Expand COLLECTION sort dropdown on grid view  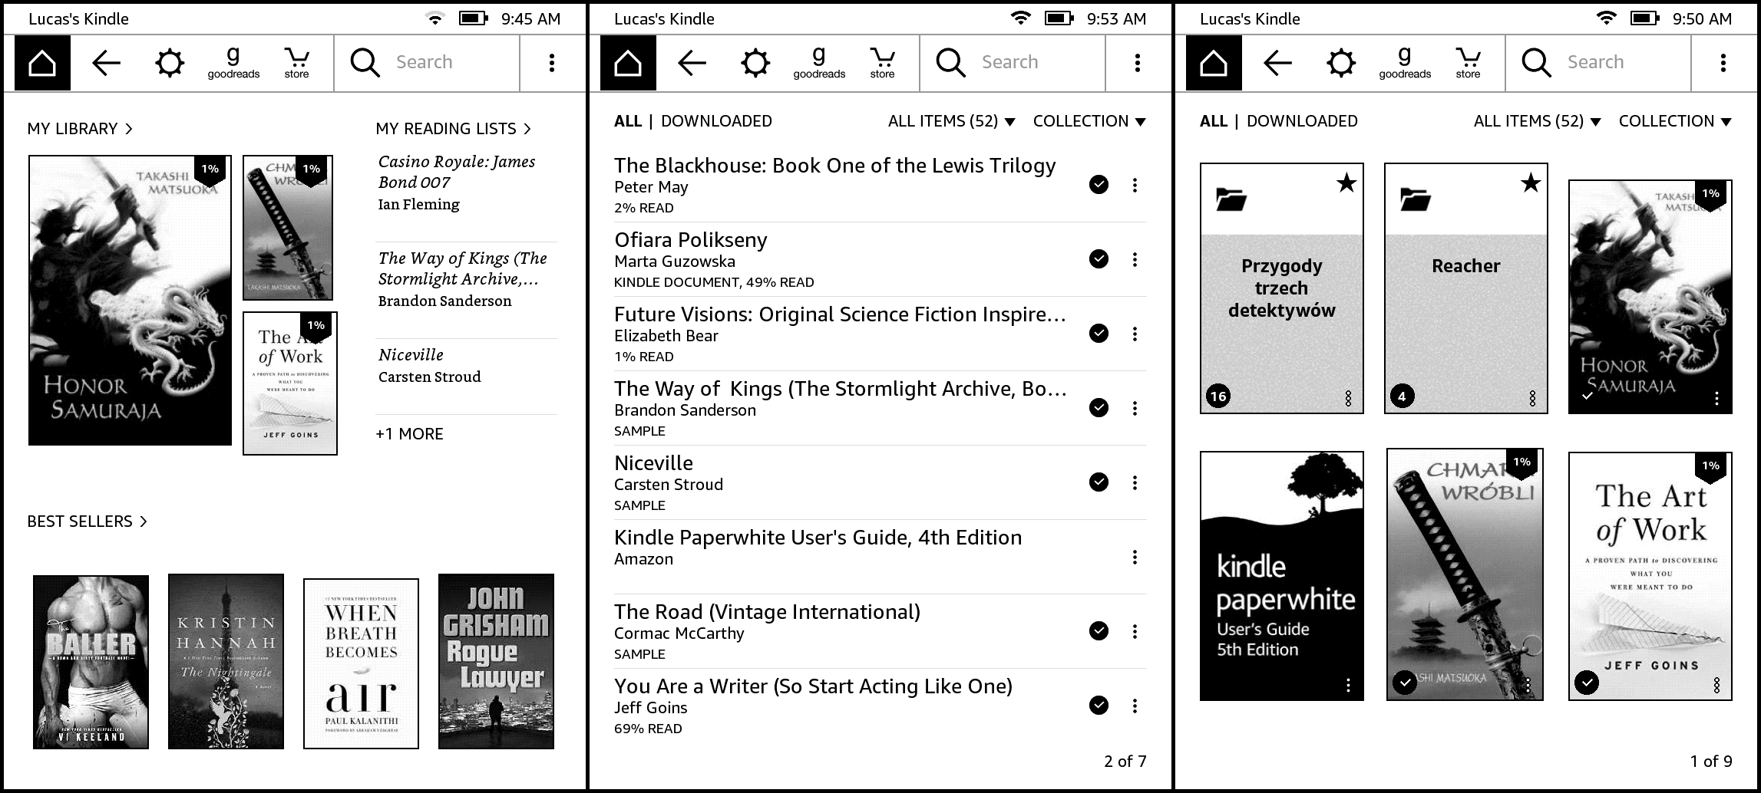tap(1675, 121)
